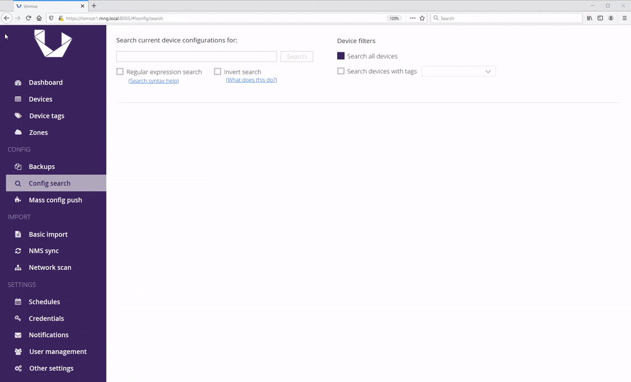Open the Firefox hamburger menu
The height and width of the screenshot is (382, 631).
pyautogui.click(x=625, y=18)
